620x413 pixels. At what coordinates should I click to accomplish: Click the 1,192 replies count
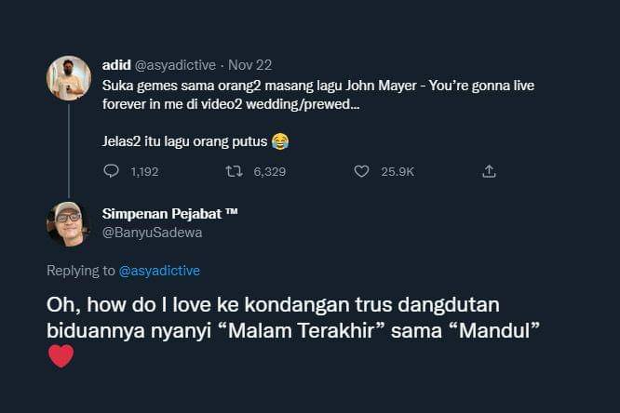[x=144, y=171]
